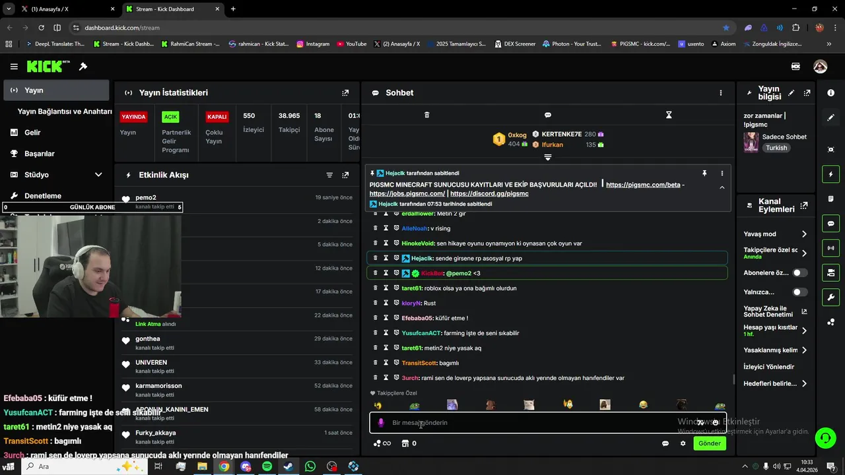Click the chat vertical scrollbar

tap(733, 379)
